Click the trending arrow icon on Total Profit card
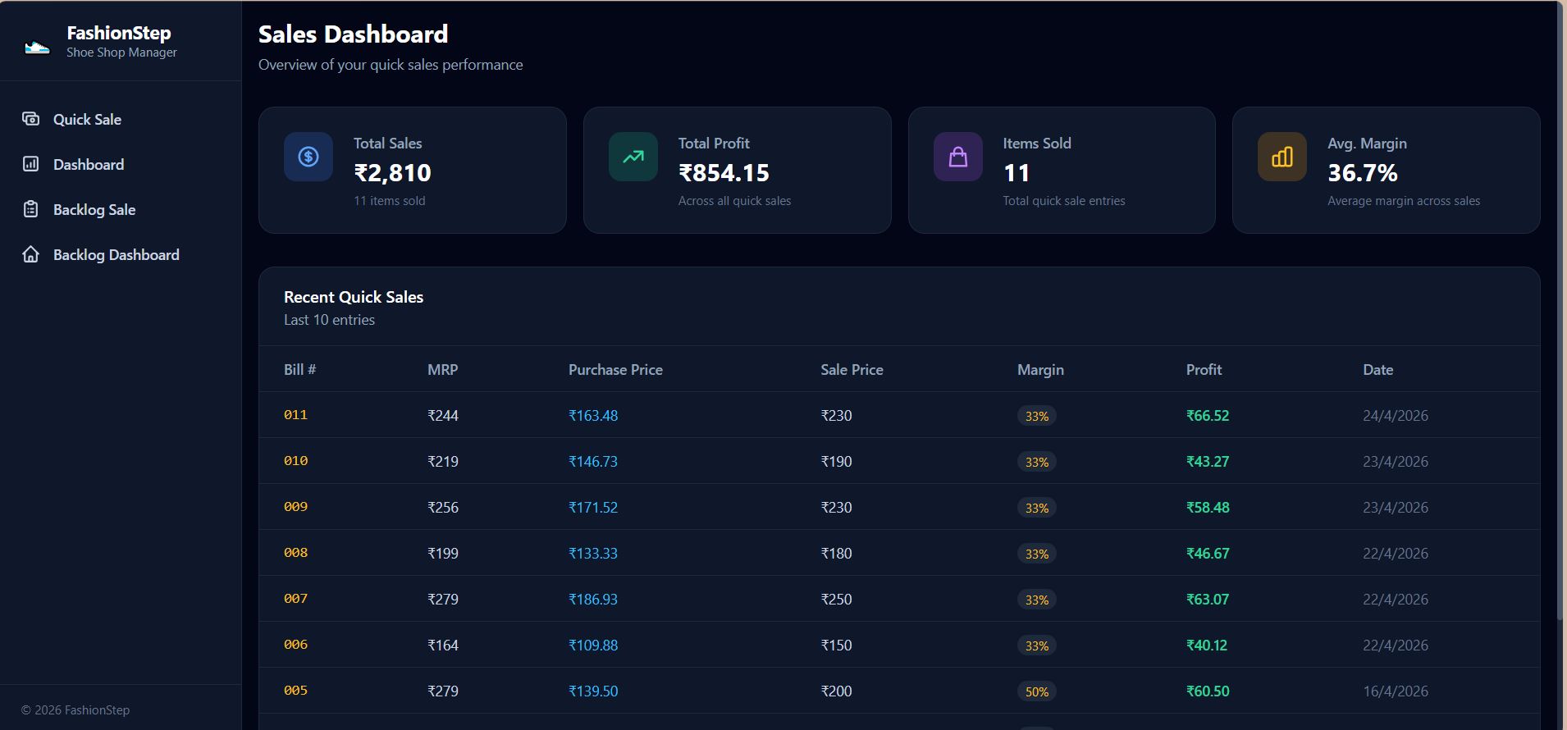The height and width of the screenshot is (730, 1567). (x=633, y=157)
